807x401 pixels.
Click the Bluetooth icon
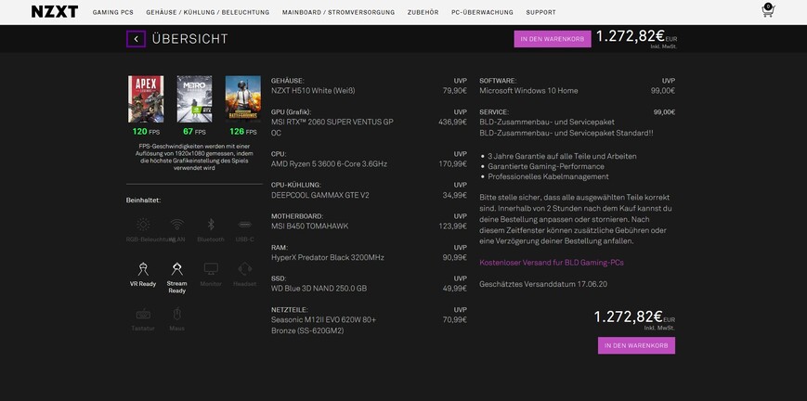click(x=211, y=225)
